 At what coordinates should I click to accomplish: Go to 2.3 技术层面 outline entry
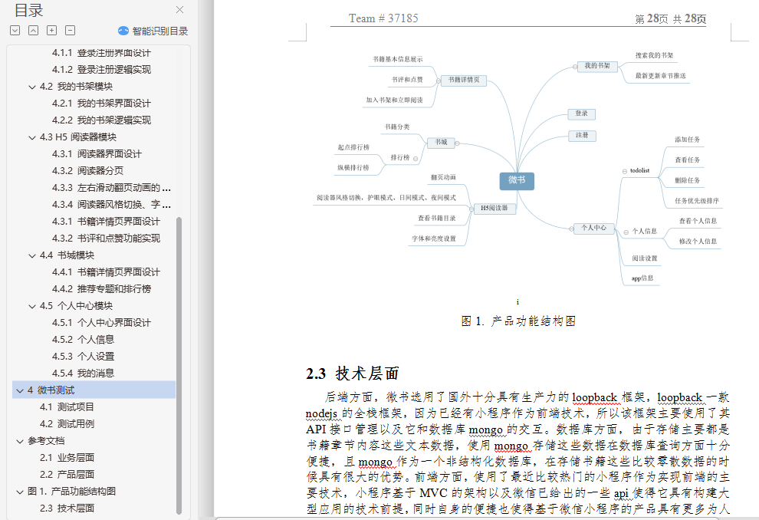(x=67, y=508)
